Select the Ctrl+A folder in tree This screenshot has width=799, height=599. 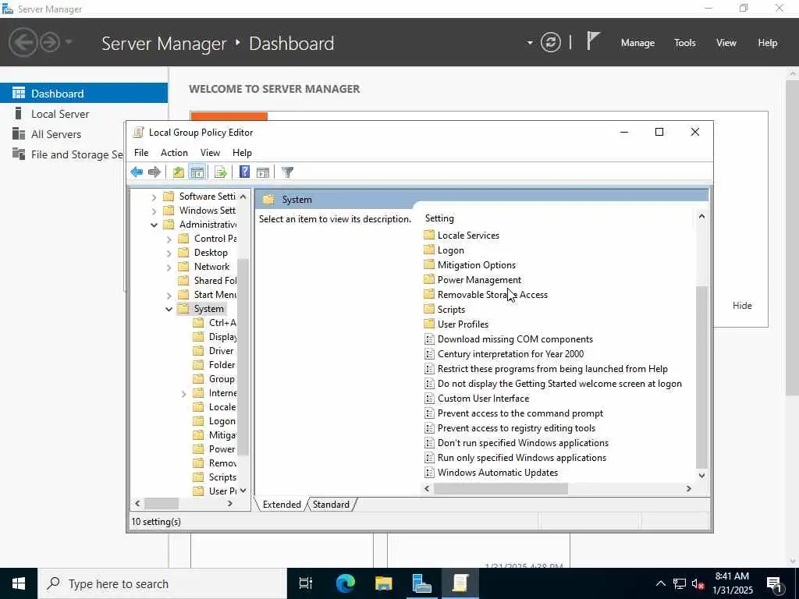222,323
